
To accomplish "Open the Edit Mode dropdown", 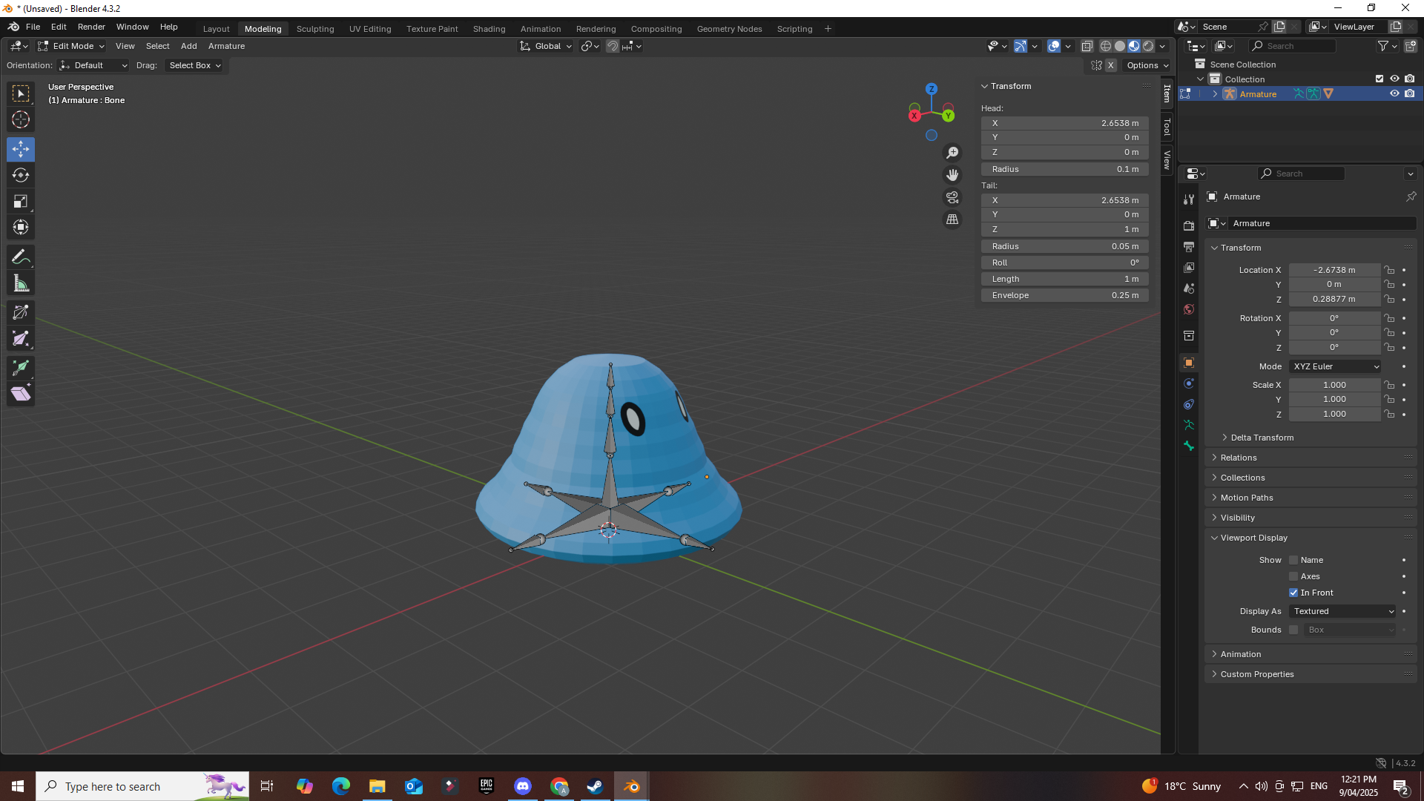I will [71, 46].
